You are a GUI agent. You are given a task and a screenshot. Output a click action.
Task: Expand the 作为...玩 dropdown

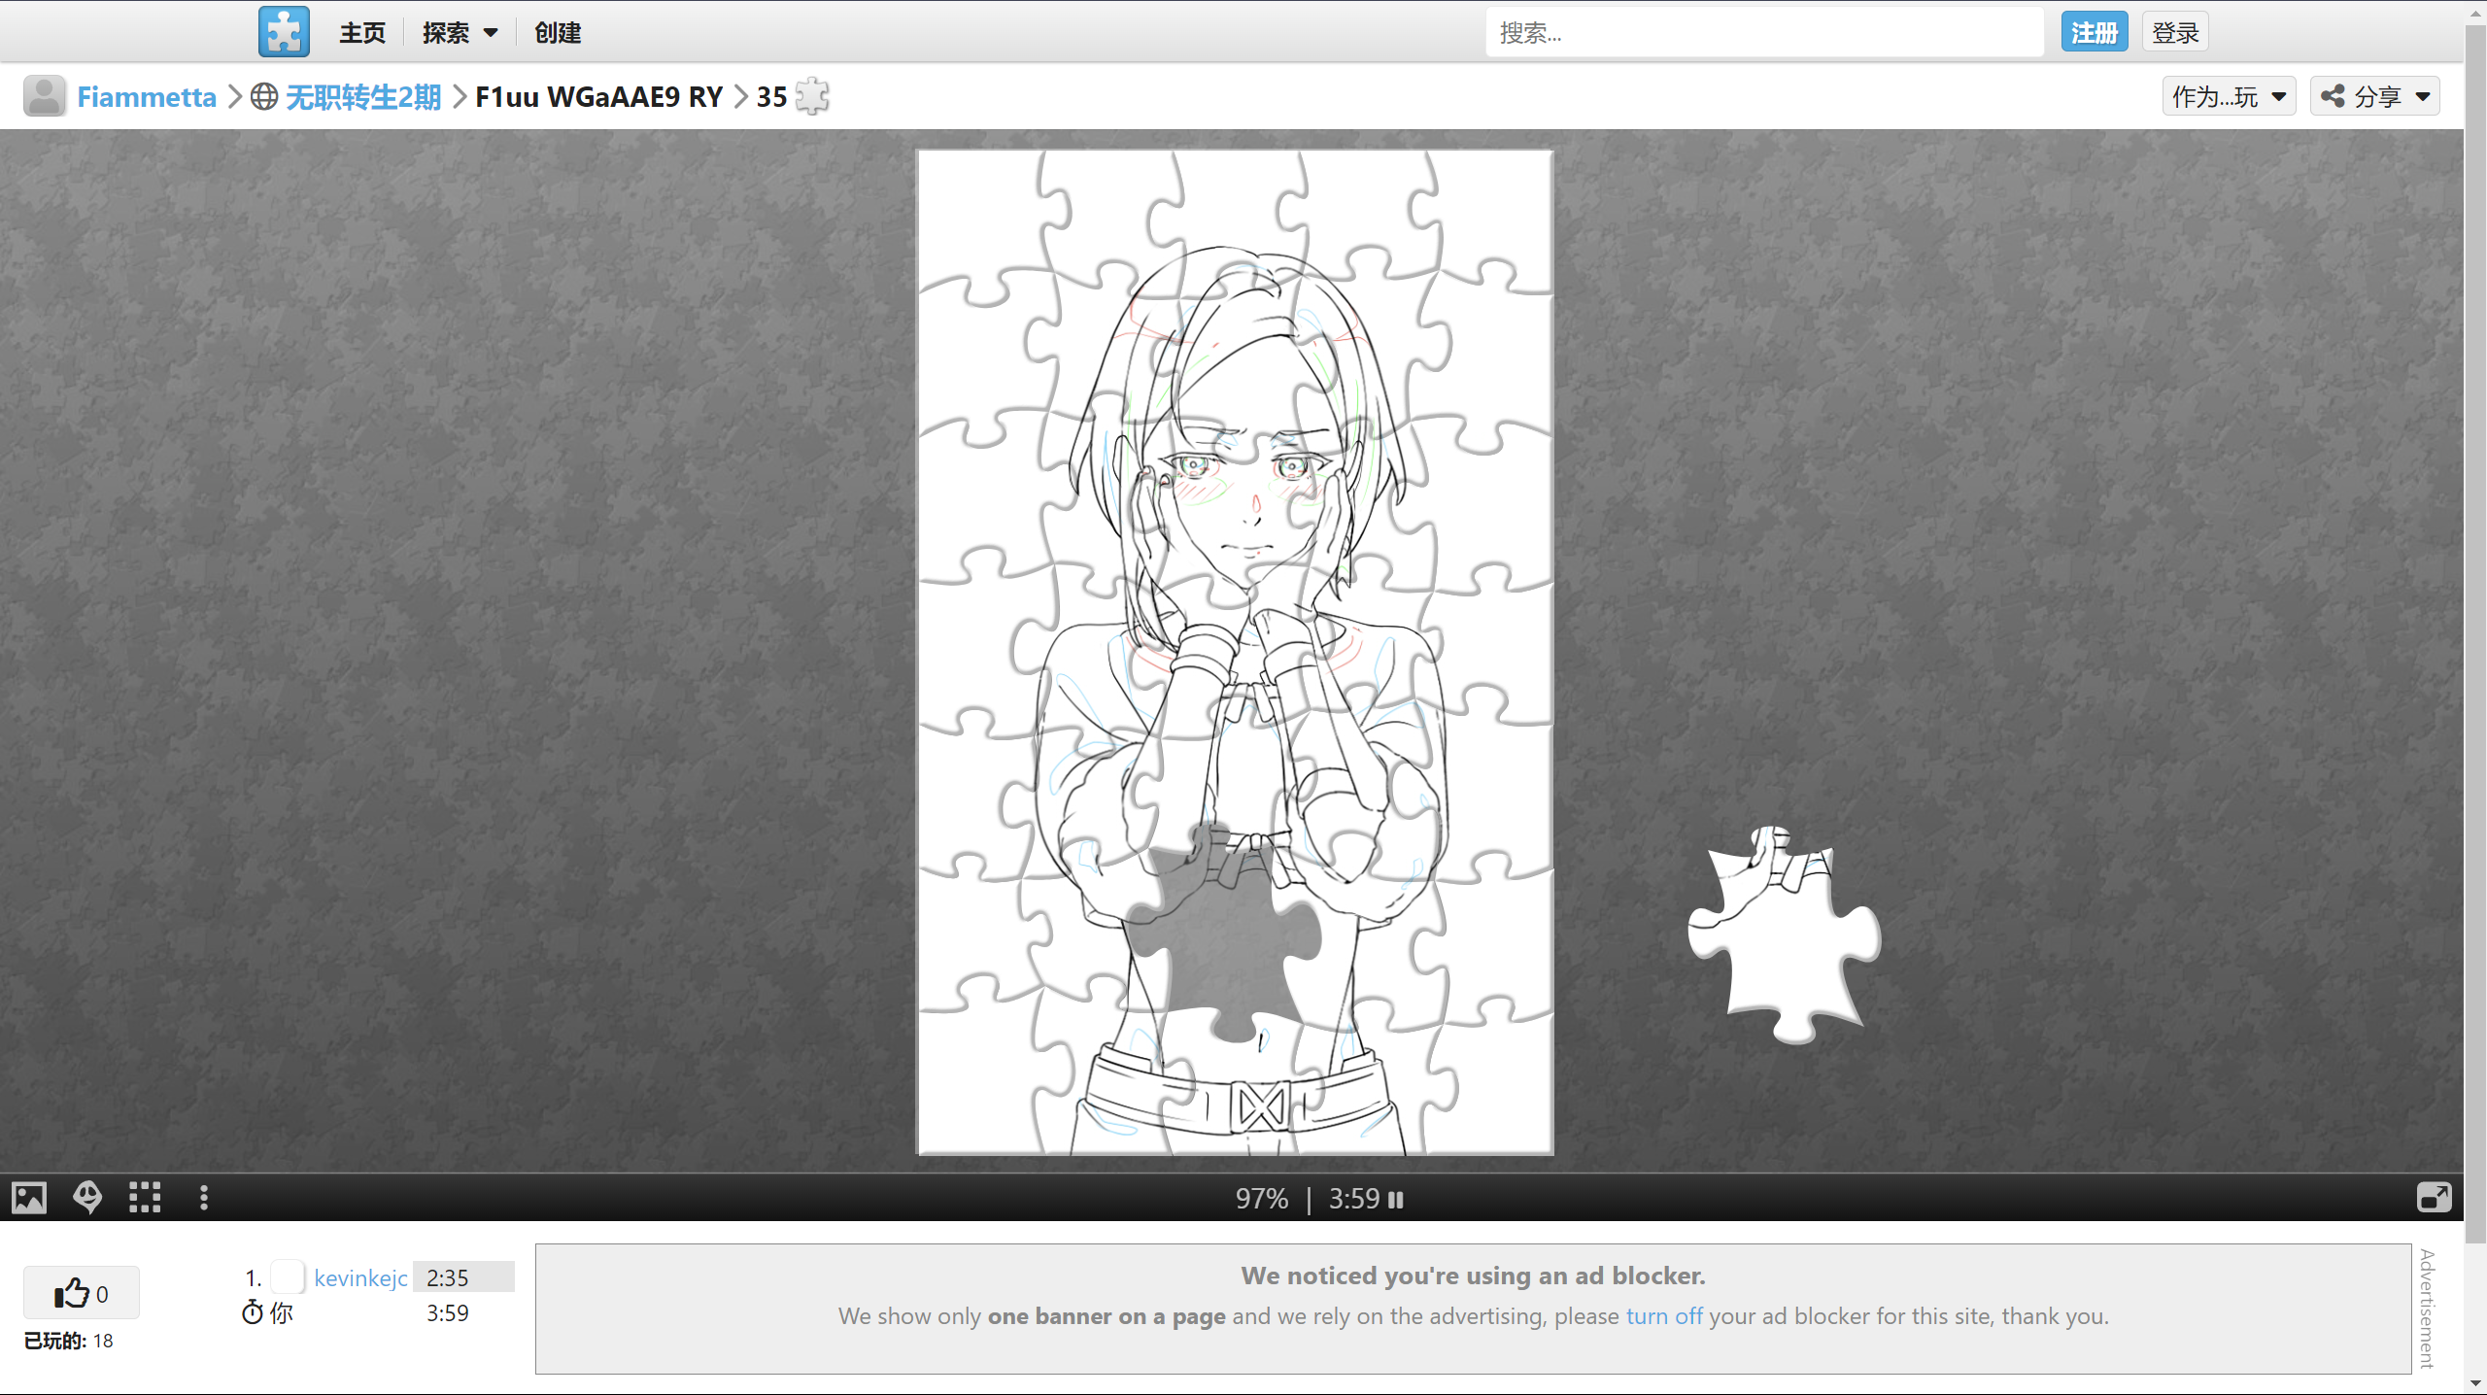click(2228, 96)
